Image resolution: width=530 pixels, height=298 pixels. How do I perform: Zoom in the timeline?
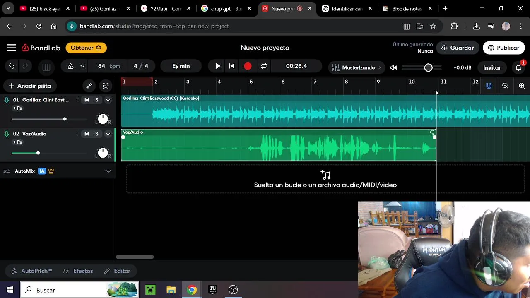(x=522, y=86)
